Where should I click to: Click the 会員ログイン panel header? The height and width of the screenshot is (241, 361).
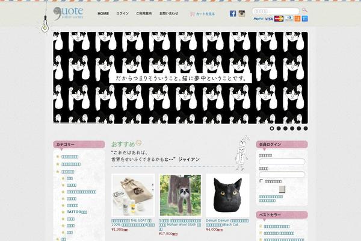[x=282, y=145]
